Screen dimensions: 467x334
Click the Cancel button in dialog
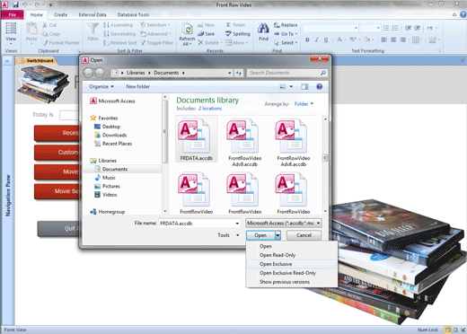[x=304, y=235]
